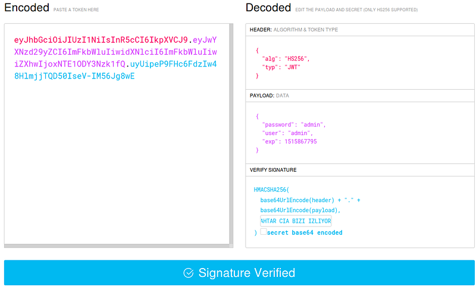The width and height of the screenshot is (476, 287).
Task: Click the "exp": 1515867795 payload line
Action: (289, 141)
